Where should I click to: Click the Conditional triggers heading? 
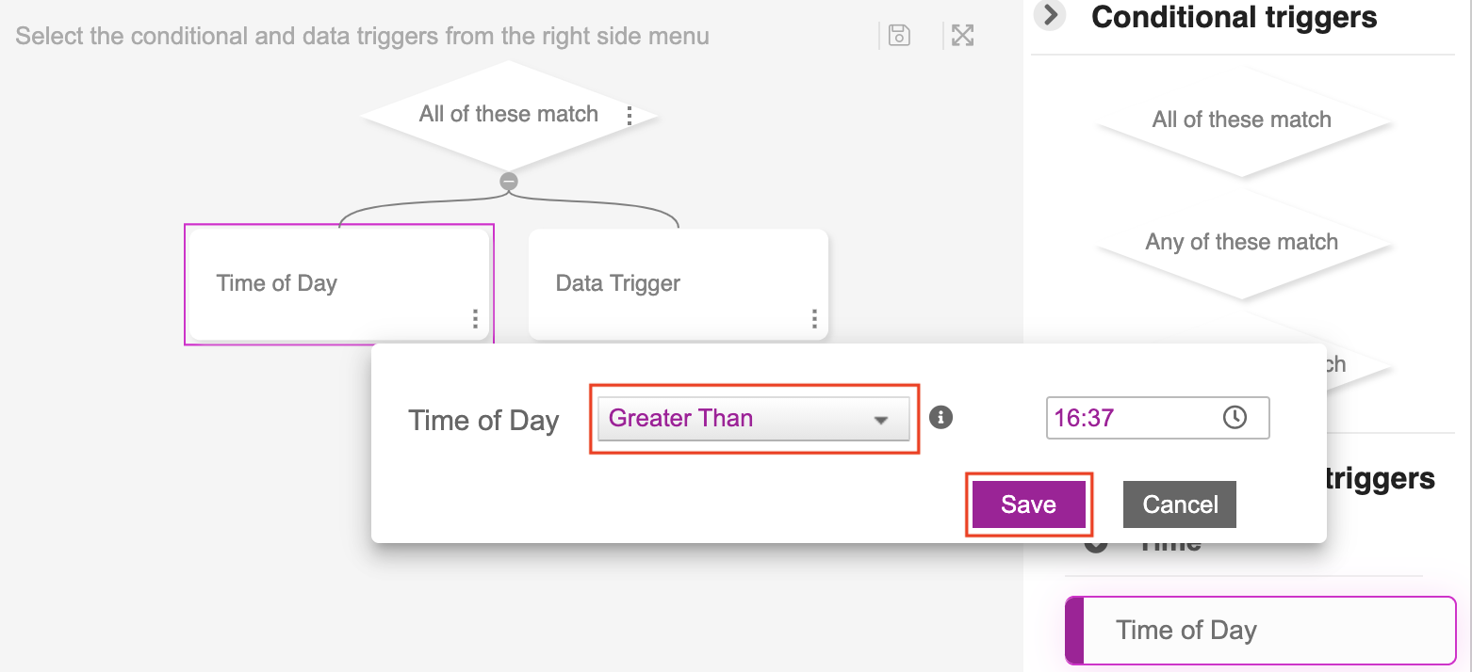tap(1234, 17)
